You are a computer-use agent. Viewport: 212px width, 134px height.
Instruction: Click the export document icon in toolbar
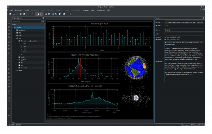[x=70, y=14]
